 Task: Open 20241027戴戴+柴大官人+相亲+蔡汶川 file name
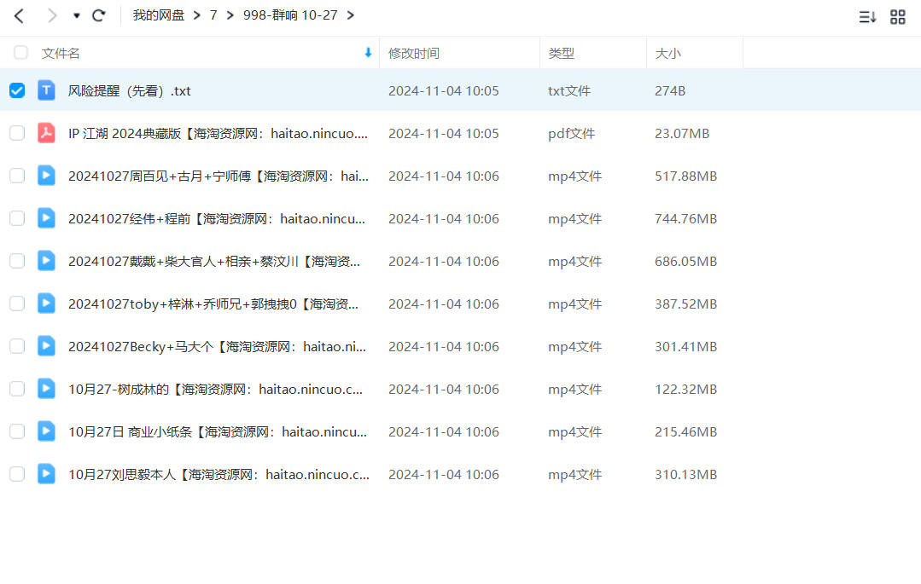click(x=214, y=261)
